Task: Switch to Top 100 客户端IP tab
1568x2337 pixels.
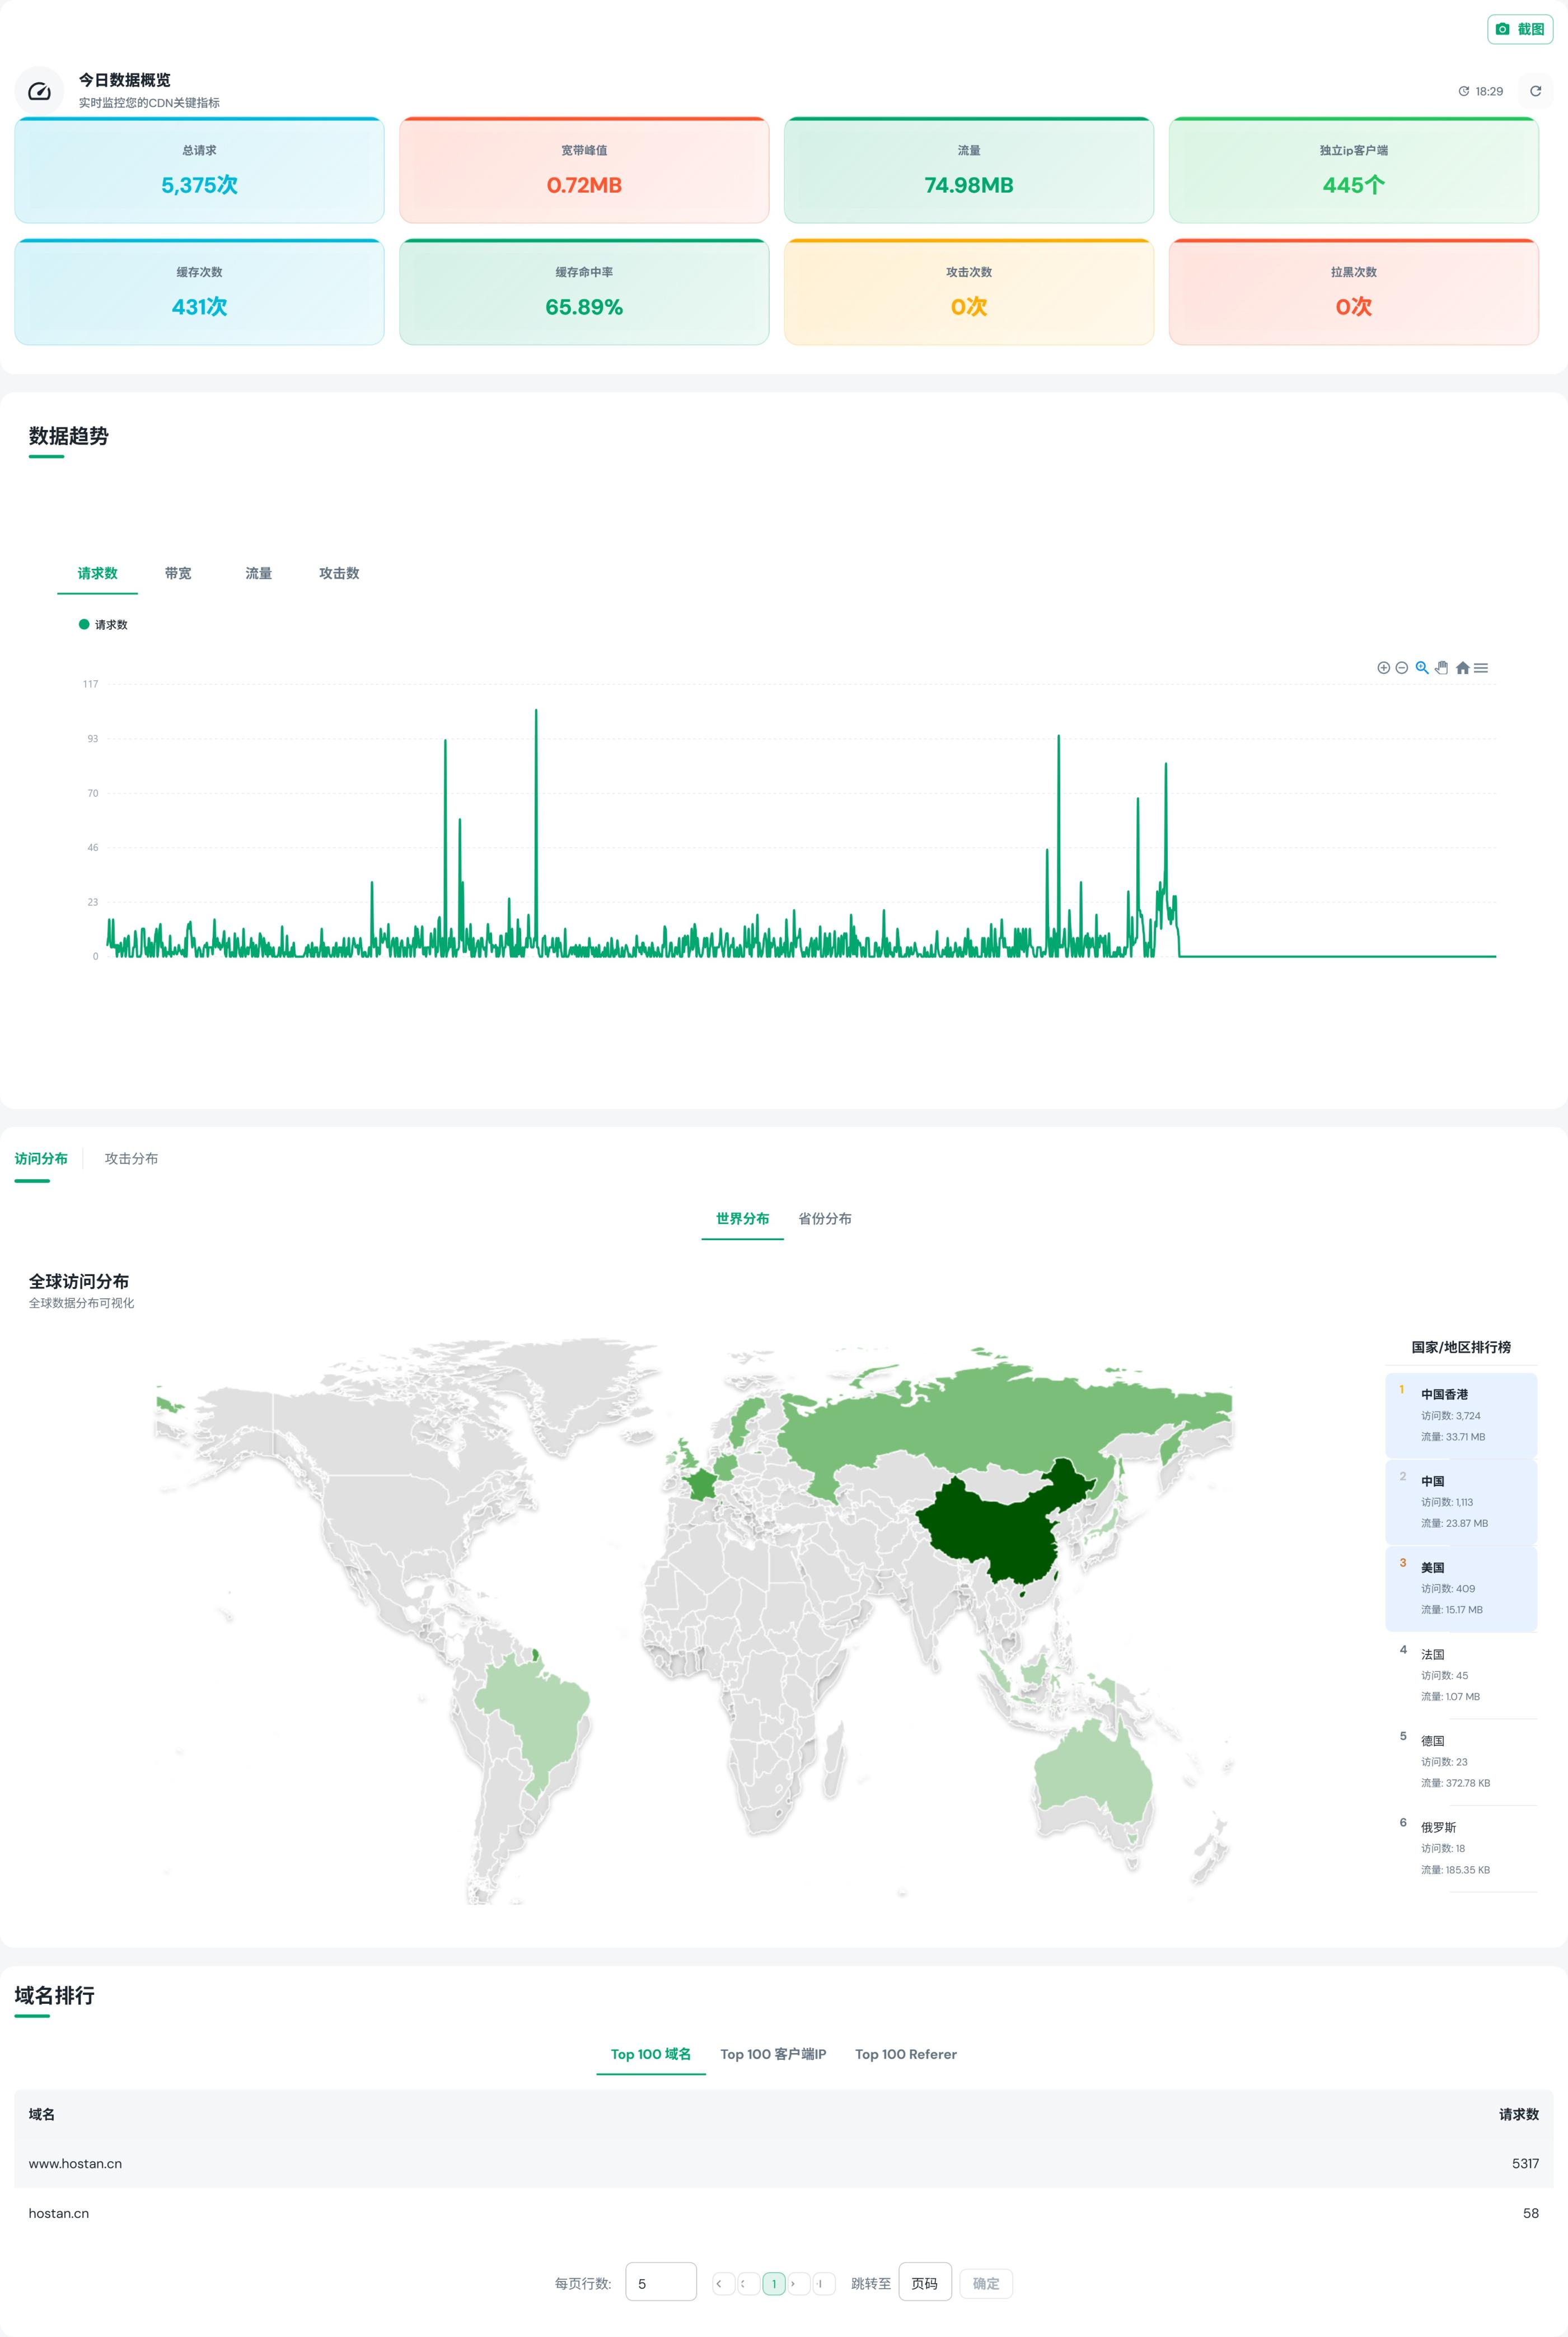Action: (x=773, y=2054)
